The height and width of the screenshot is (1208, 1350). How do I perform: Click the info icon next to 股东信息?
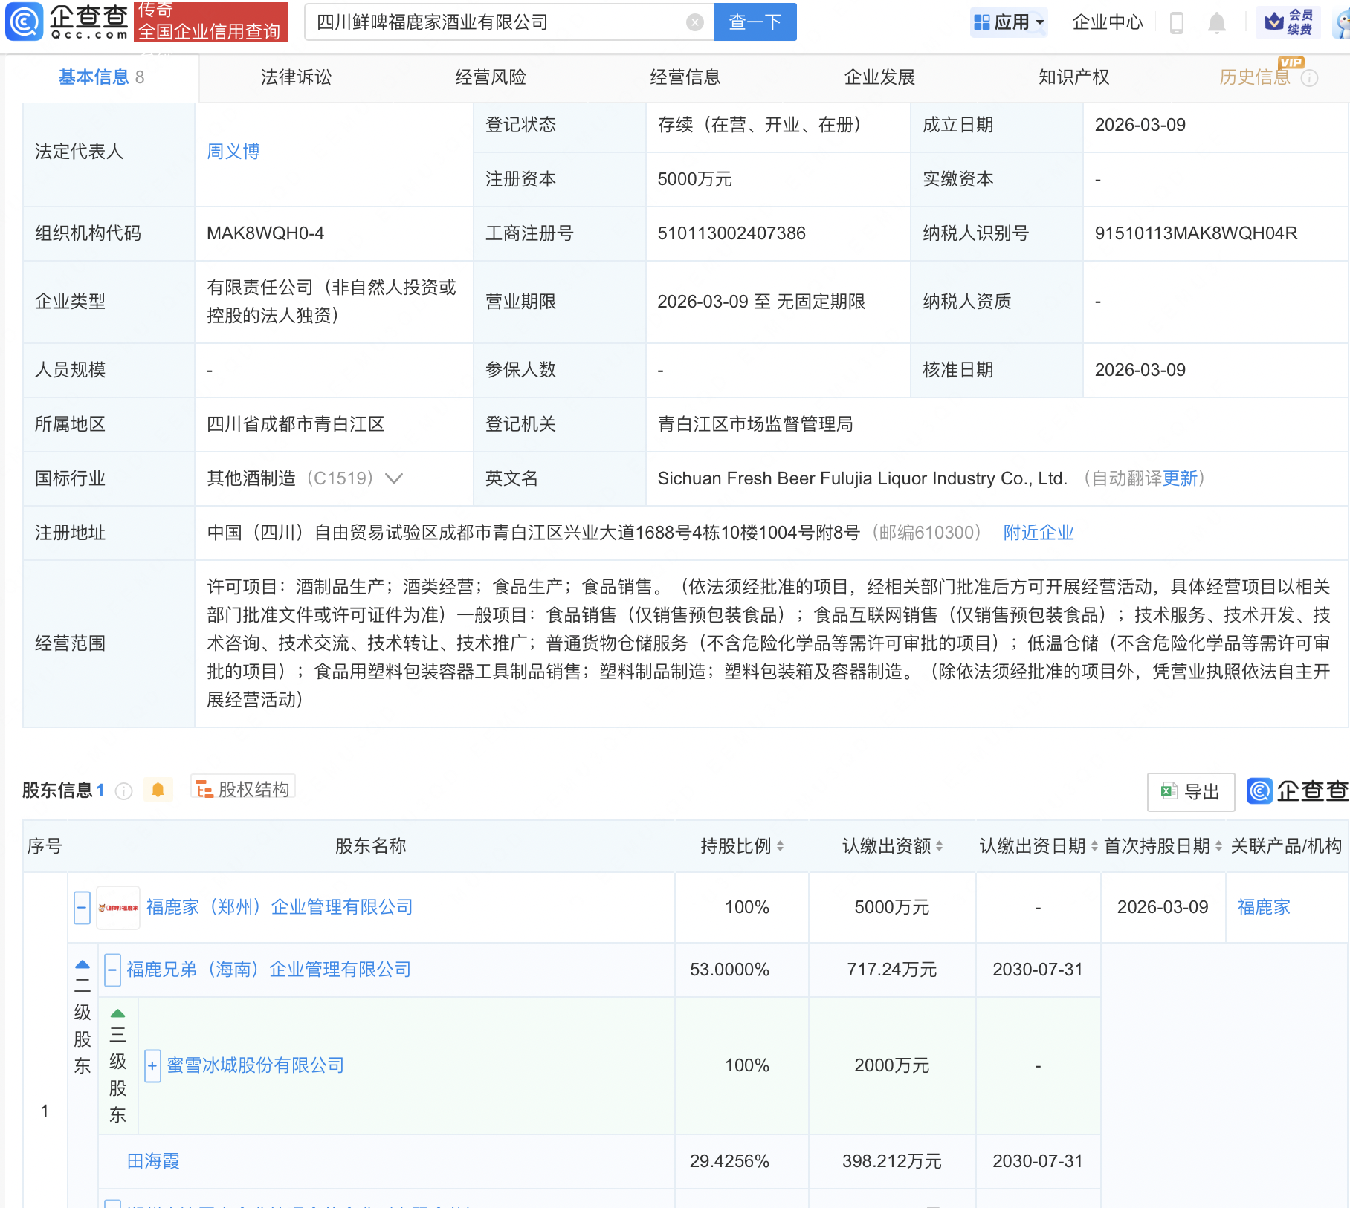click(x=124, y=791)
